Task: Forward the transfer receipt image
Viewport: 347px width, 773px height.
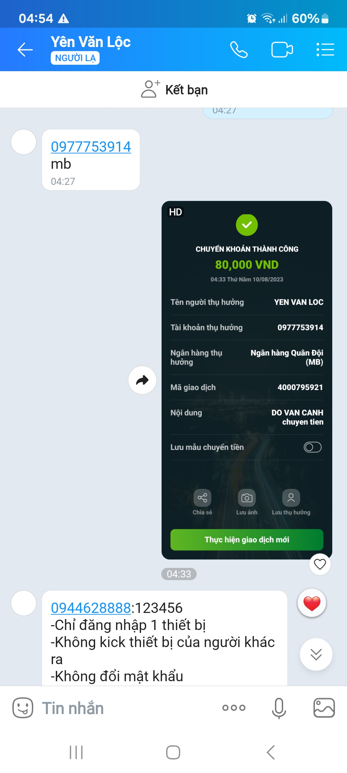Action: 142,380
